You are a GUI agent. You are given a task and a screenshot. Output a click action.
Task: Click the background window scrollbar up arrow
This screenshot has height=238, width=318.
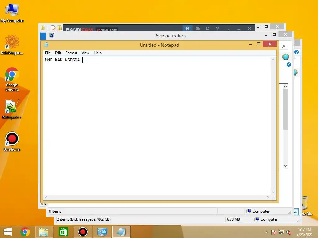tap(286, 87)
